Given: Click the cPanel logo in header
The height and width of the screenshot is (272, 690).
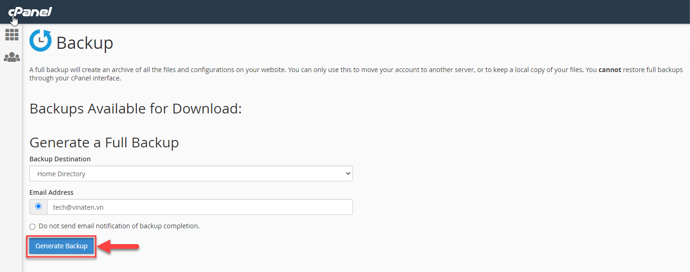Looking at the screenshot, I should coord(30,12).
